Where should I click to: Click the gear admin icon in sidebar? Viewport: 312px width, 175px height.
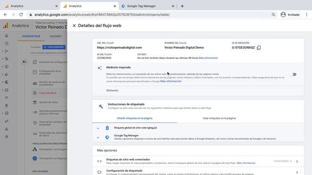tap(6, 137)
